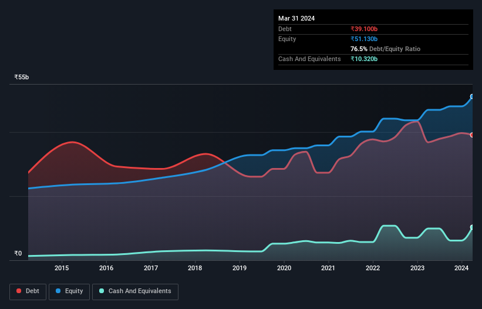Click the Mar 31 2024 tooltip date
This screenshot has width=482, height=309.
[296, 18]
